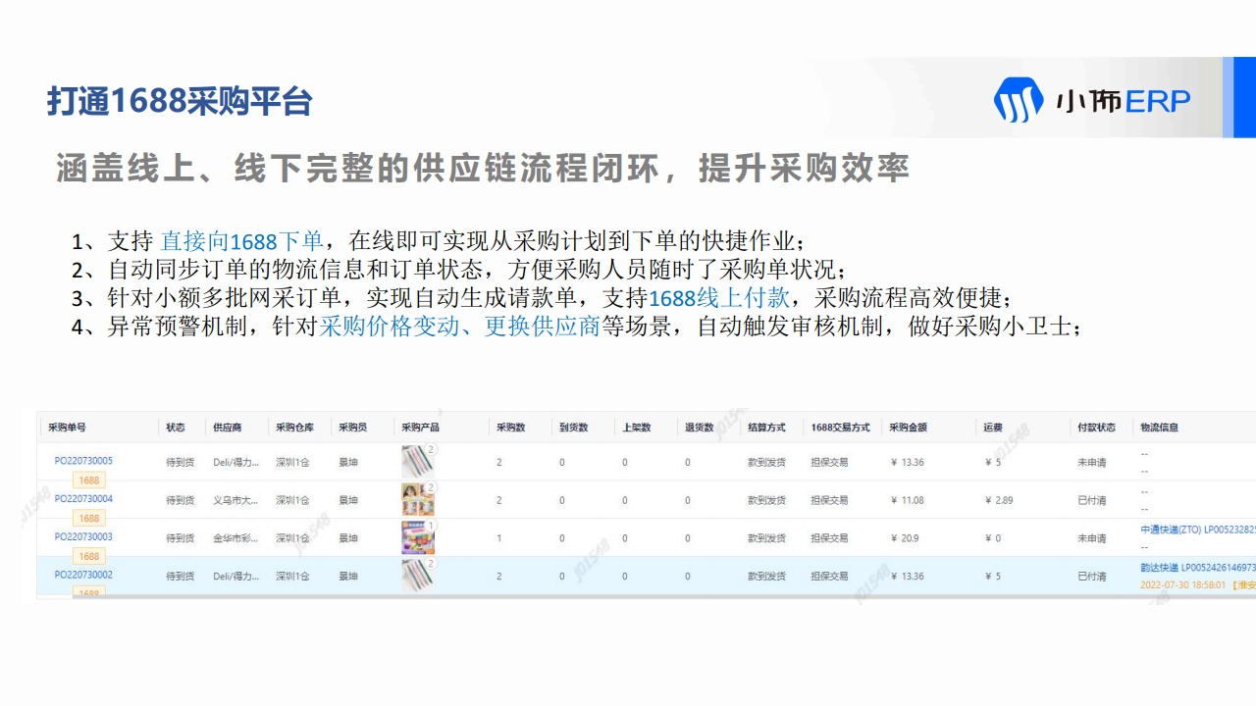The width and height of the screenshot is (1256, 706).
Task: View product thumbnail in PO220730002 row
Action: (x=417, y=576)
